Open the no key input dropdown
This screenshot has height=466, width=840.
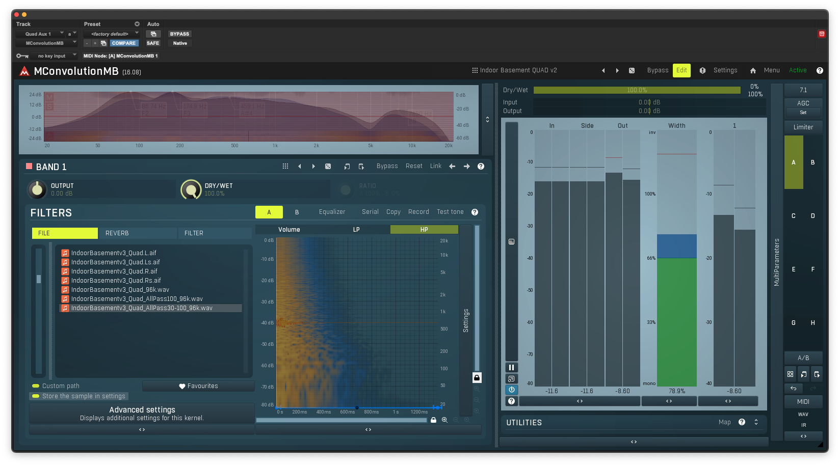pos(54,56)
